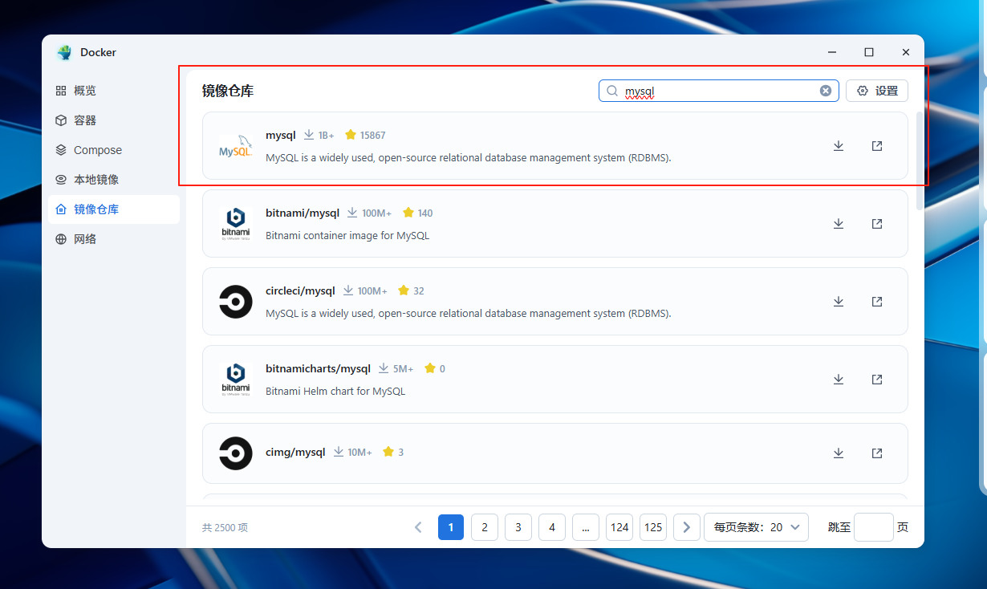Click the bitnami/mysql logo
This screenshot has width=987, height=589.
click(x=236, y=224)
